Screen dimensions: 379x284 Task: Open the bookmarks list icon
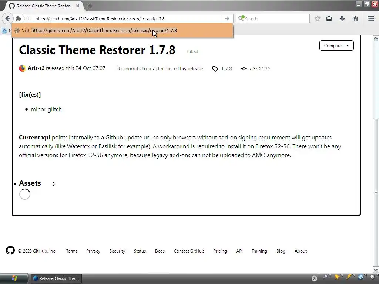point(329,18)
